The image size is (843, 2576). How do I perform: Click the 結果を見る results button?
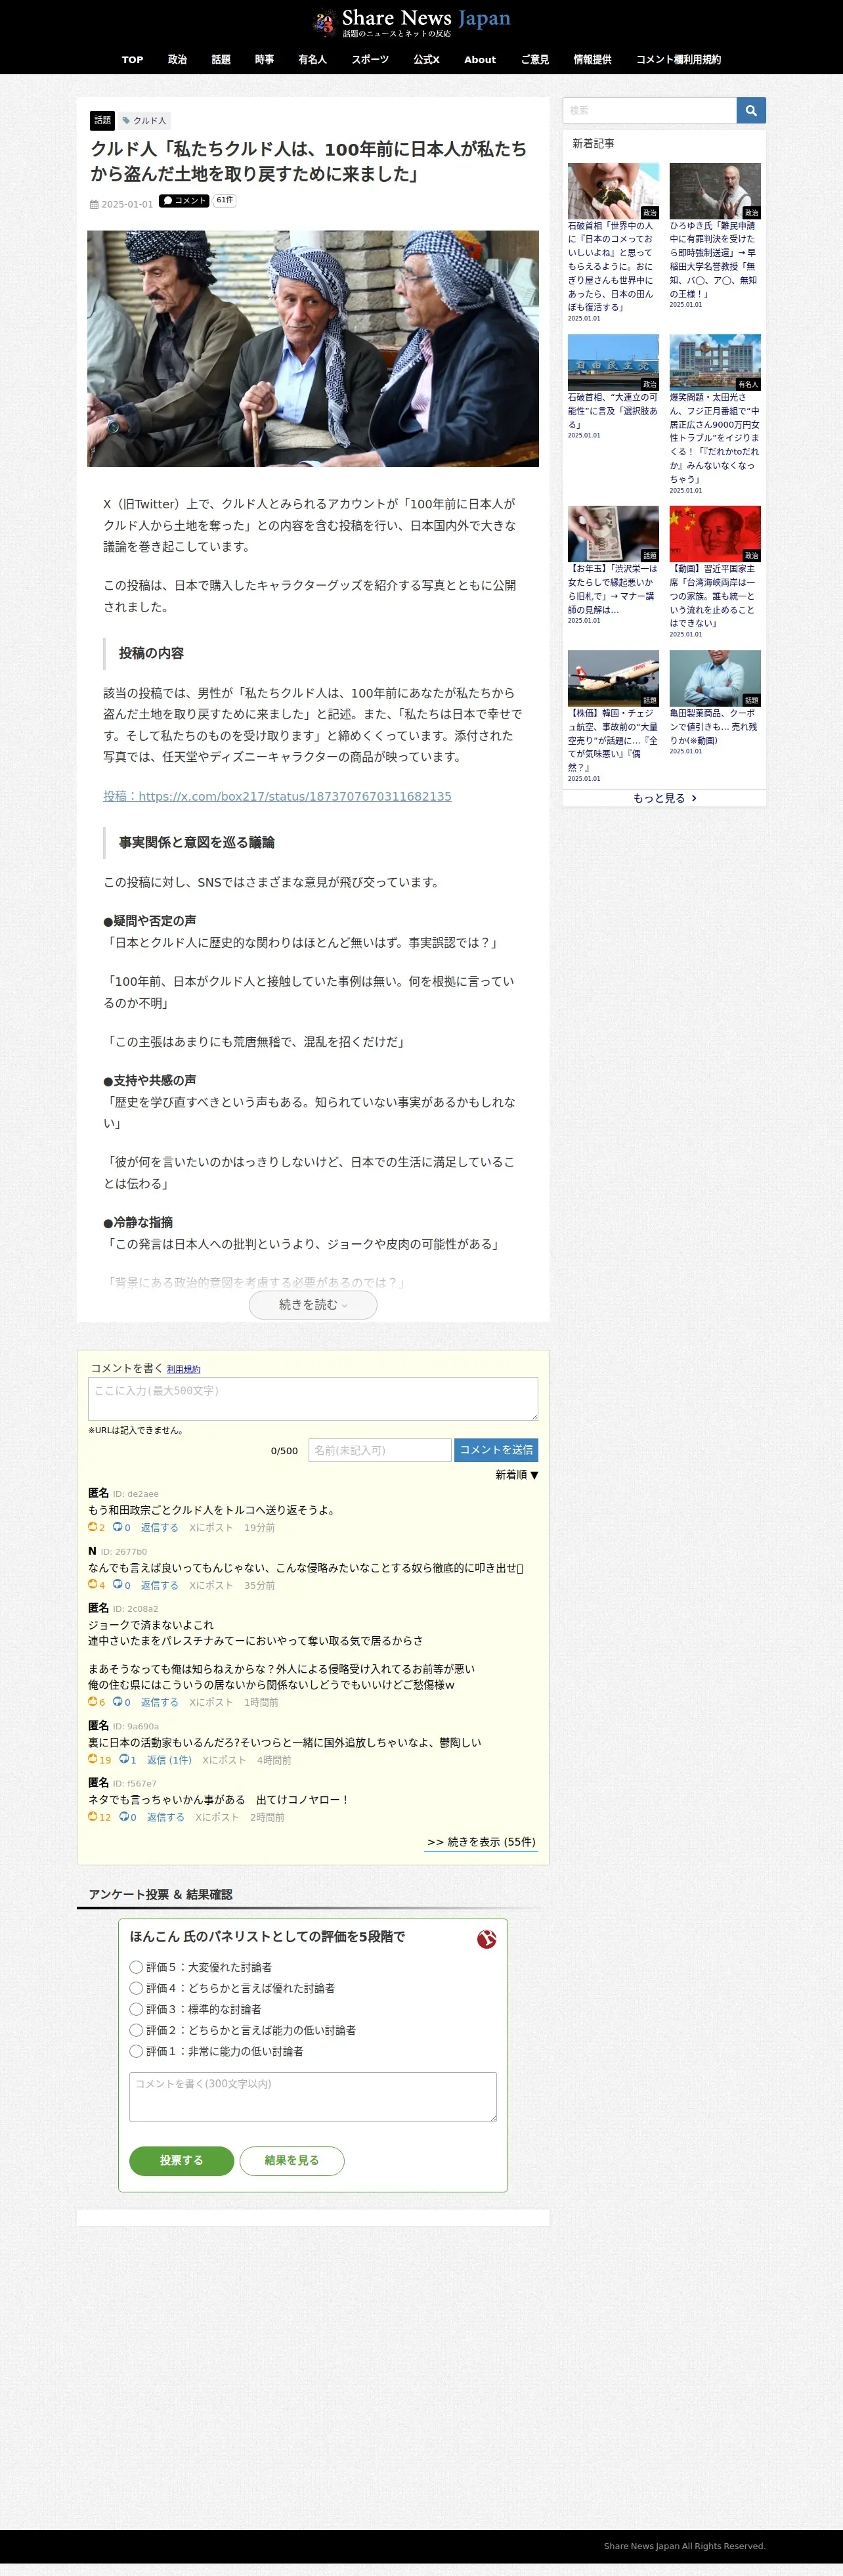[x=292, y=2160]
